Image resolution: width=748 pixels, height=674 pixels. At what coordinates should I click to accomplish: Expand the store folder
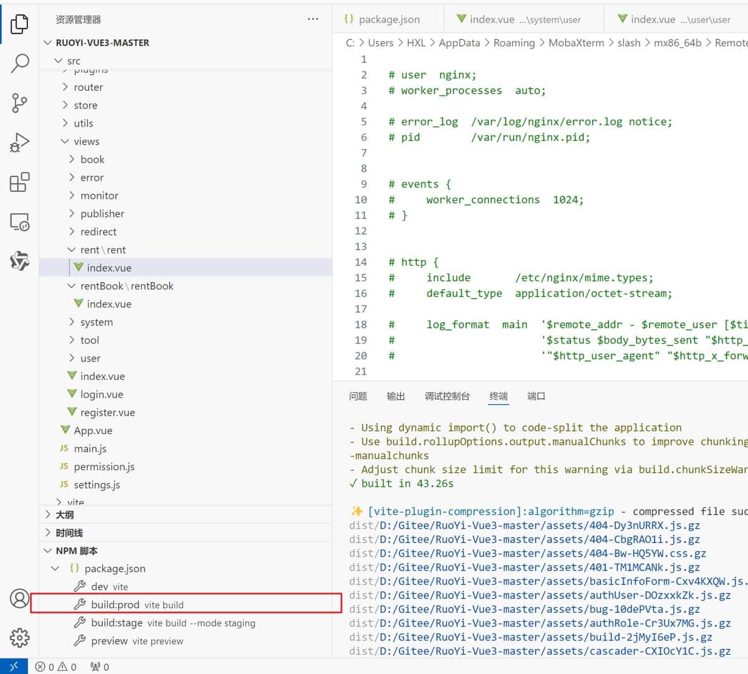[x=65, y=105]
